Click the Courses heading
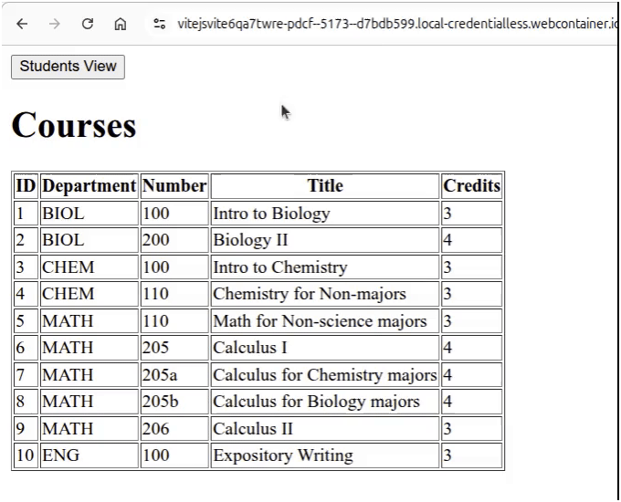 tap(74, 125)
